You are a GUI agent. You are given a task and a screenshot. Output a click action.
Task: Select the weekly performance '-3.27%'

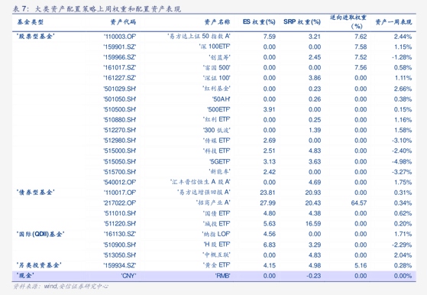coord(402,172)
